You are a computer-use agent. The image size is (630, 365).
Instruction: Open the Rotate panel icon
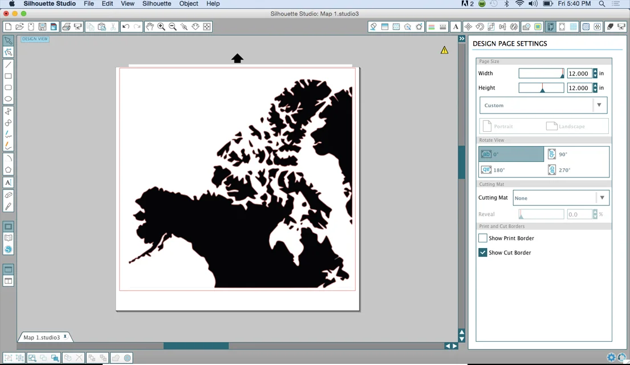(x=479, y=27)
